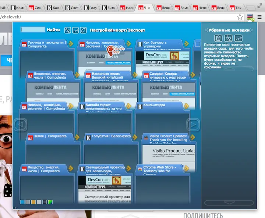
Task: Suspend the 'Компьютерра' tab using its yellow arrow
Action: coord(187,106)
